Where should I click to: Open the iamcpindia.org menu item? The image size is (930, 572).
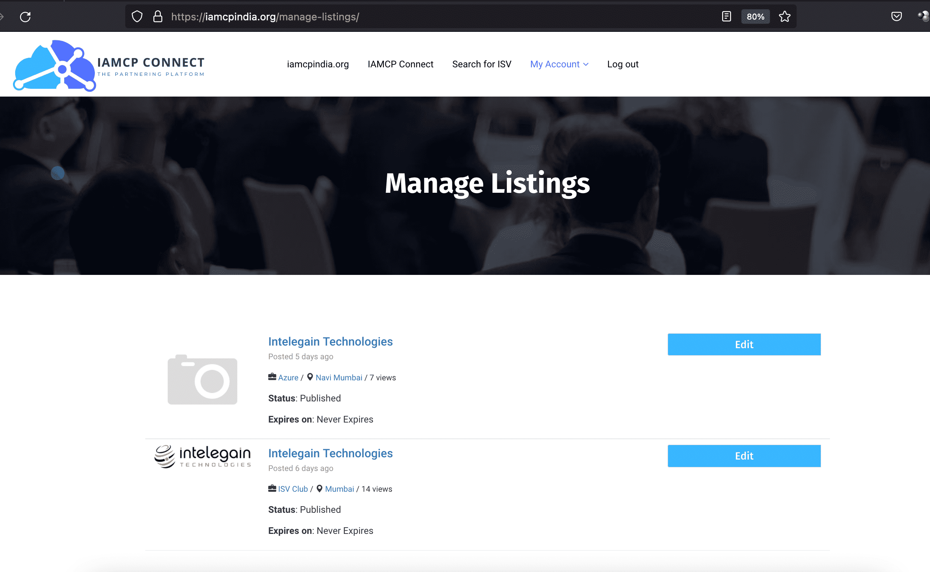(318, 64)
